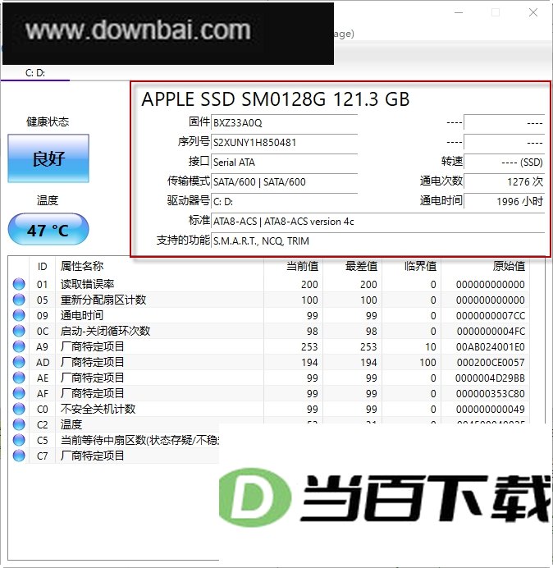Close the window with the X button
This screenshot has height=568, width=553.
[533, 12]
